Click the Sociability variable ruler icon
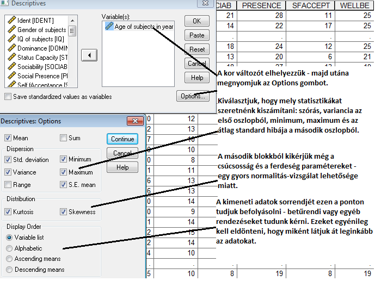The height and width of the screenshot is (281, 375). coord(10,67)
